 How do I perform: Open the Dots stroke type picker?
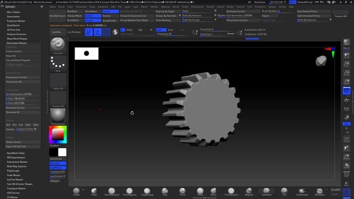click(x=58, y=64)
